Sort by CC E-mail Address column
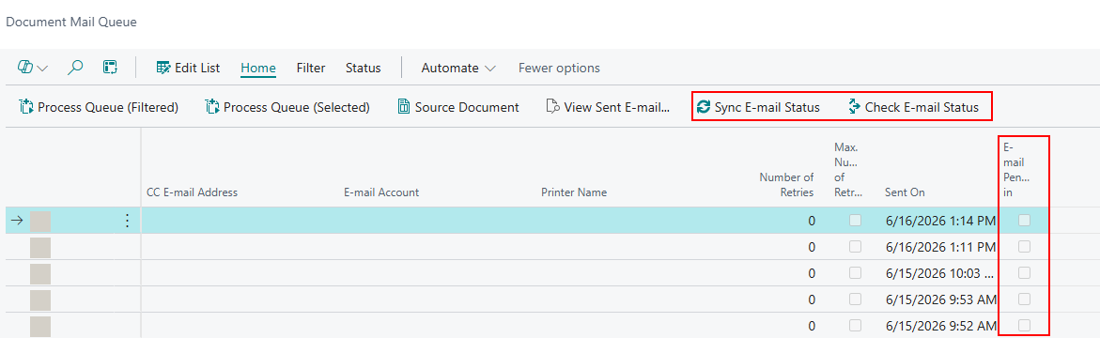Screen dimensions: 1100x338 tap(193, 192)
